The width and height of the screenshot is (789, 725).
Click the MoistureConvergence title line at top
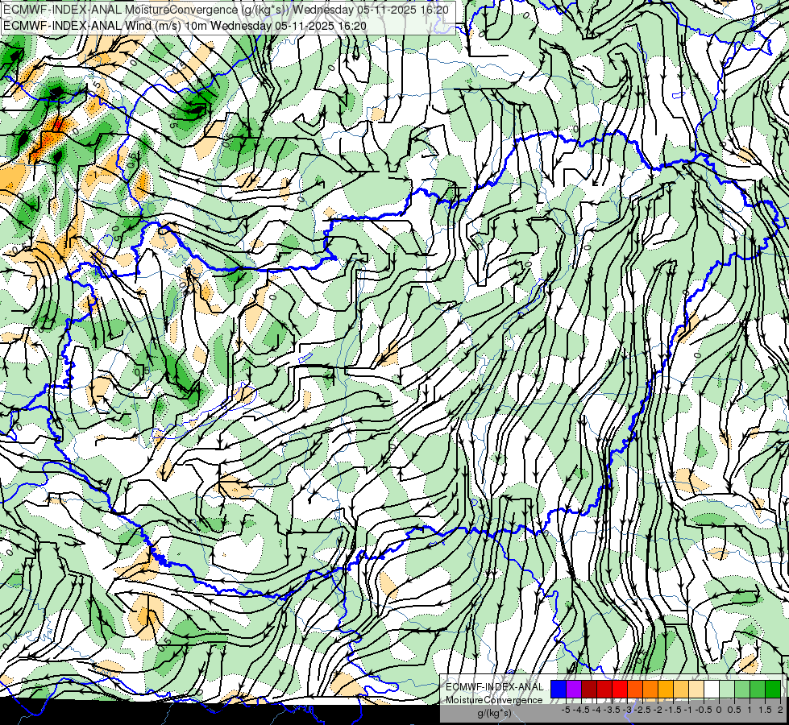226,10
